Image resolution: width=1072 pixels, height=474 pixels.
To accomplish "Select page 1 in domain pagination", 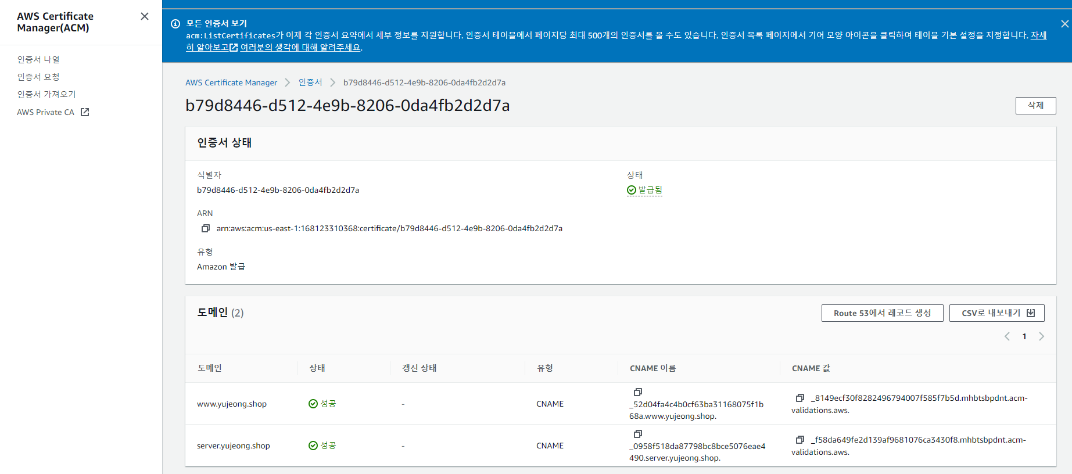I will 1024,336.
